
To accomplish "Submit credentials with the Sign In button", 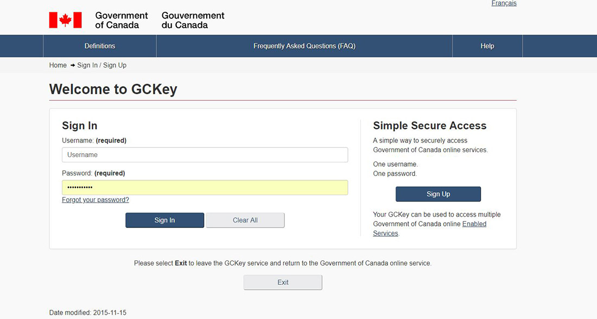I will 164,220.
